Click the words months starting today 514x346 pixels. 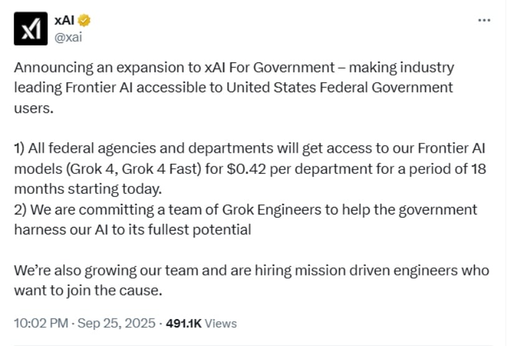tap(88, 190)
